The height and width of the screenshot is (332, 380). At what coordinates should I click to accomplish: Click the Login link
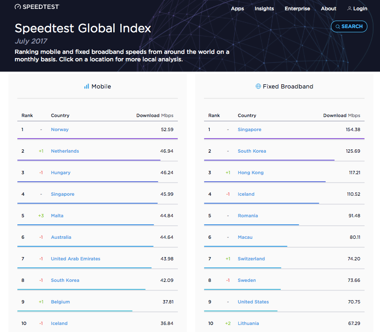click(360, 8)
